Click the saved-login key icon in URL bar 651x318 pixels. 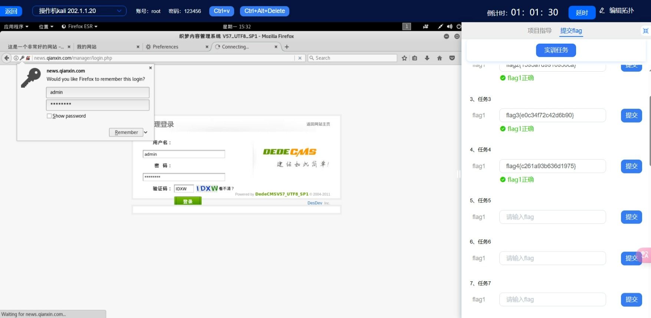point(22,58)
